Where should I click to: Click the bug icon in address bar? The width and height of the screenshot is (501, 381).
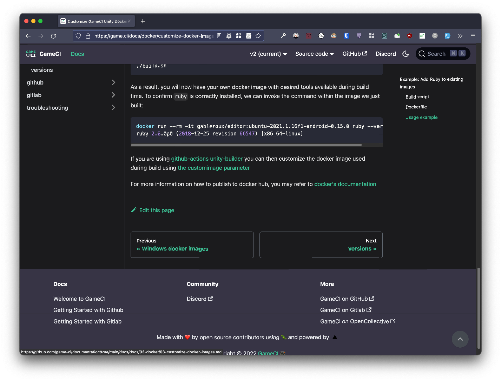click(x=229, y=36)
